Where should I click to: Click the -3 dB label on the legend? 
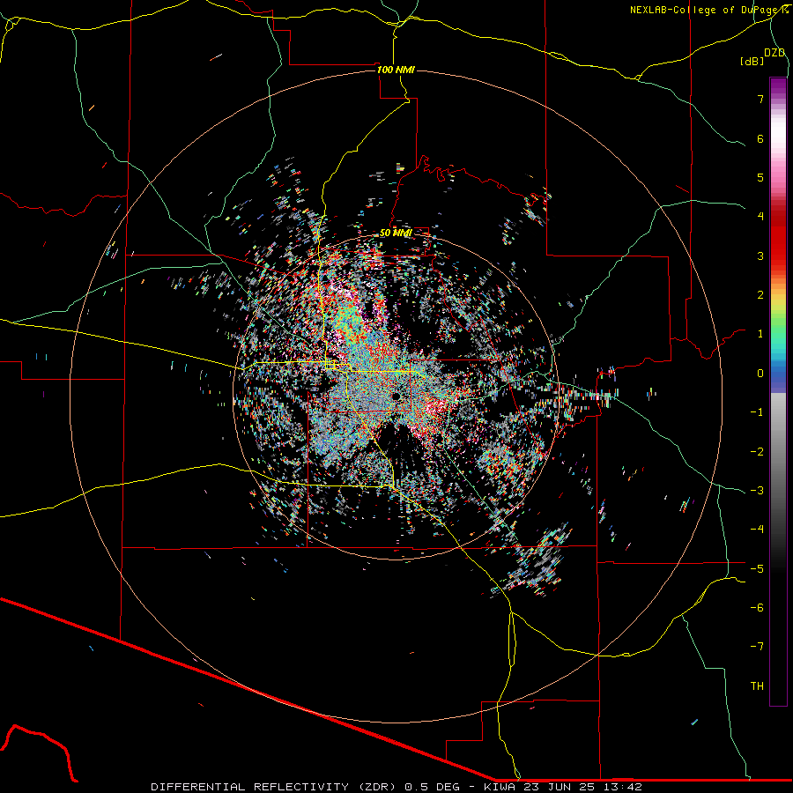tap(757, 491)
